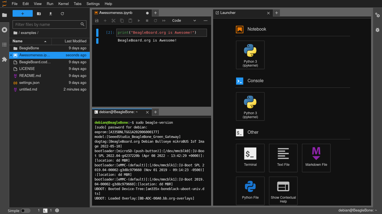Select the Launcher tab

coord(243,13)
